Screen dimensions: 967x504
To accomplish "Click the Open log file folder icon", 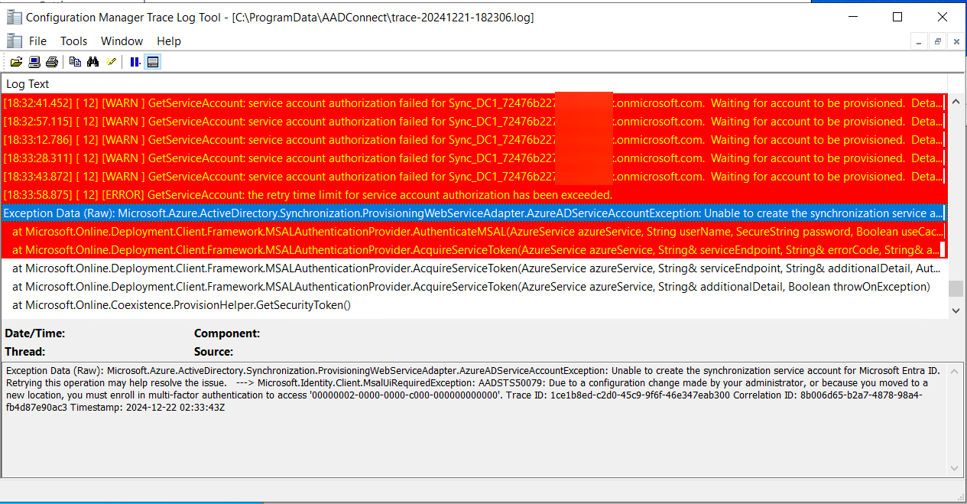I will (x=16, y=62).
